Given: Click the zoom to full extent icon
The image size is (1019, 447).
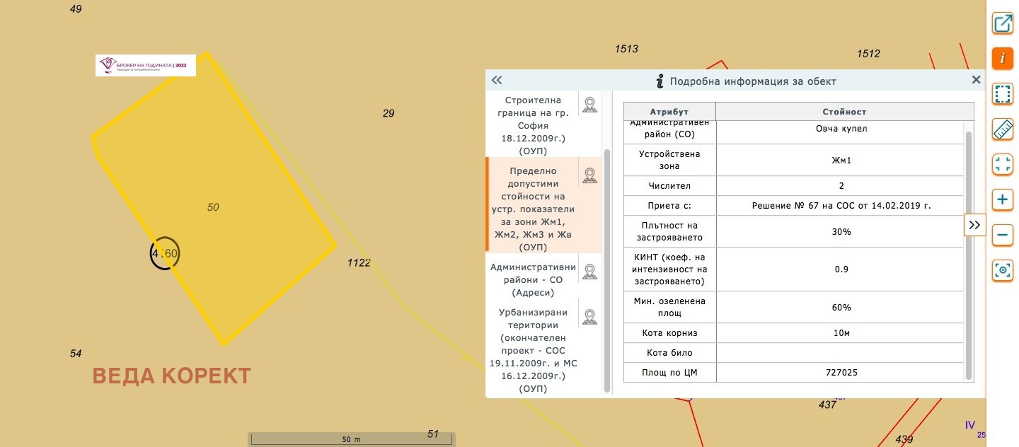Looking at the screenshot, I should 1003,165.
